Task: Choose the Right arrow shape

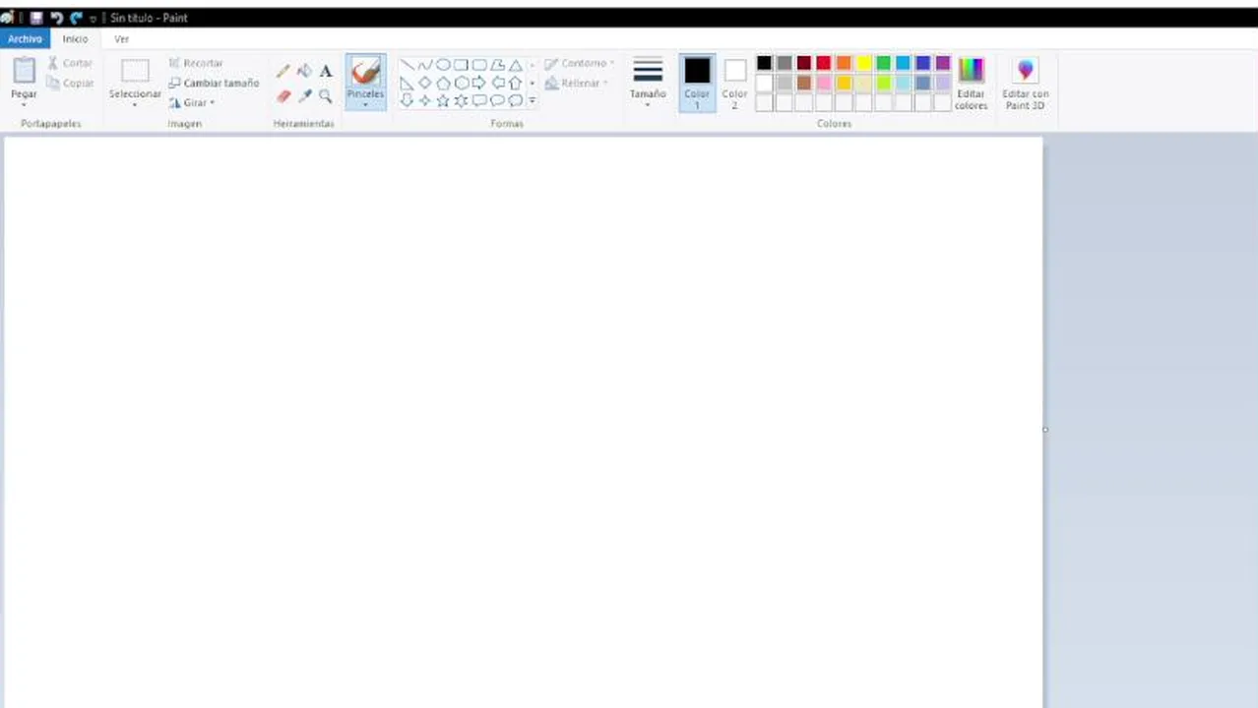Action: point(479,83)
